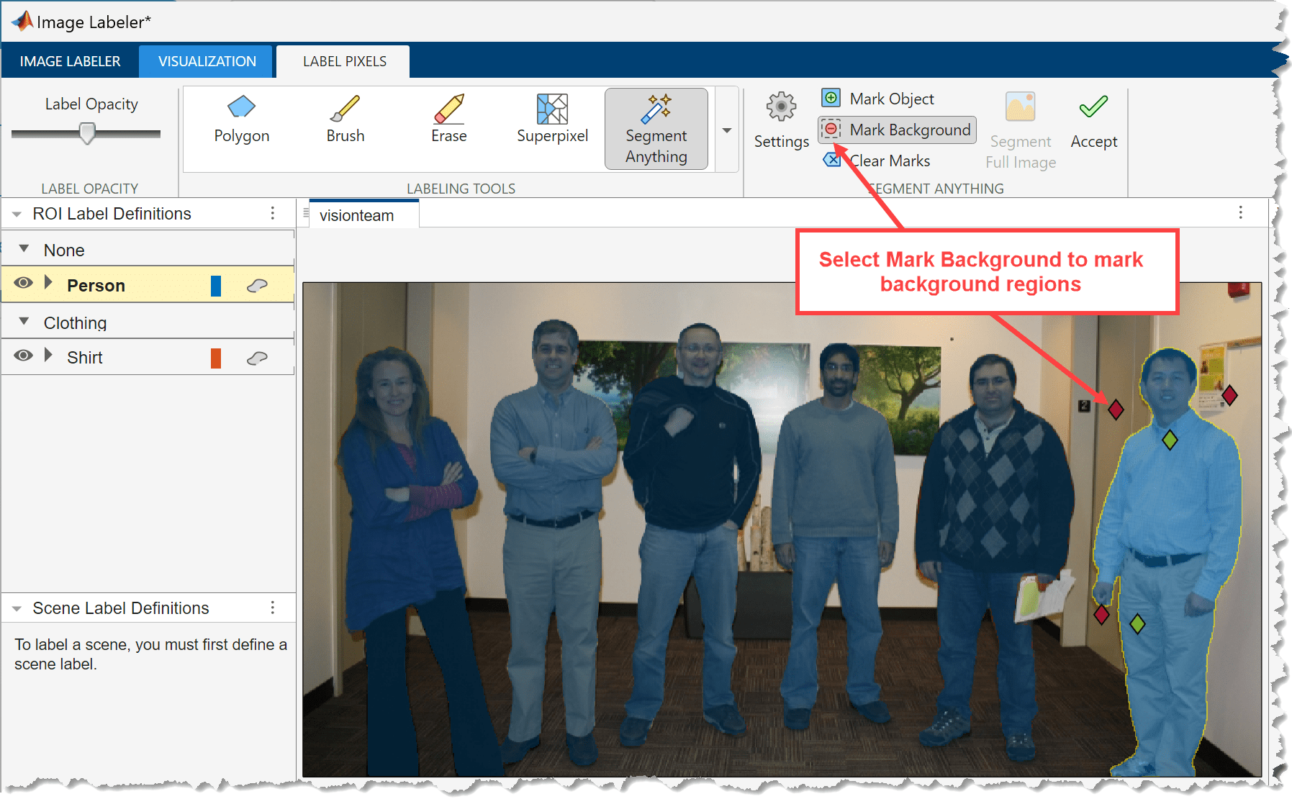
Task: Open the IMAGE LABELER ribbon tab
Action: [71, 61]
